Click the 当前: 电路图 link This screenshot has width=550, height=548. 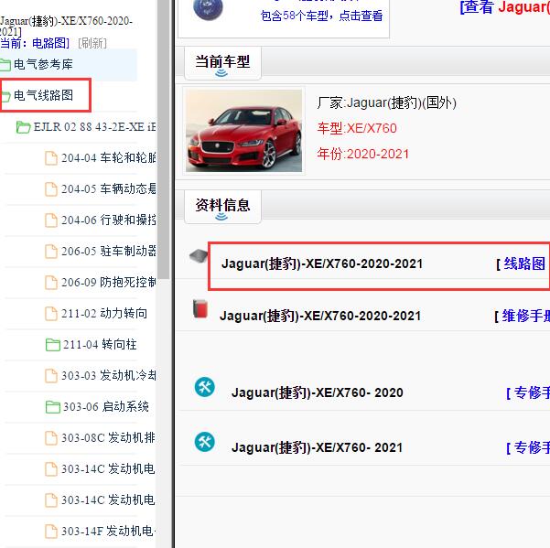(x=35, y=44)
